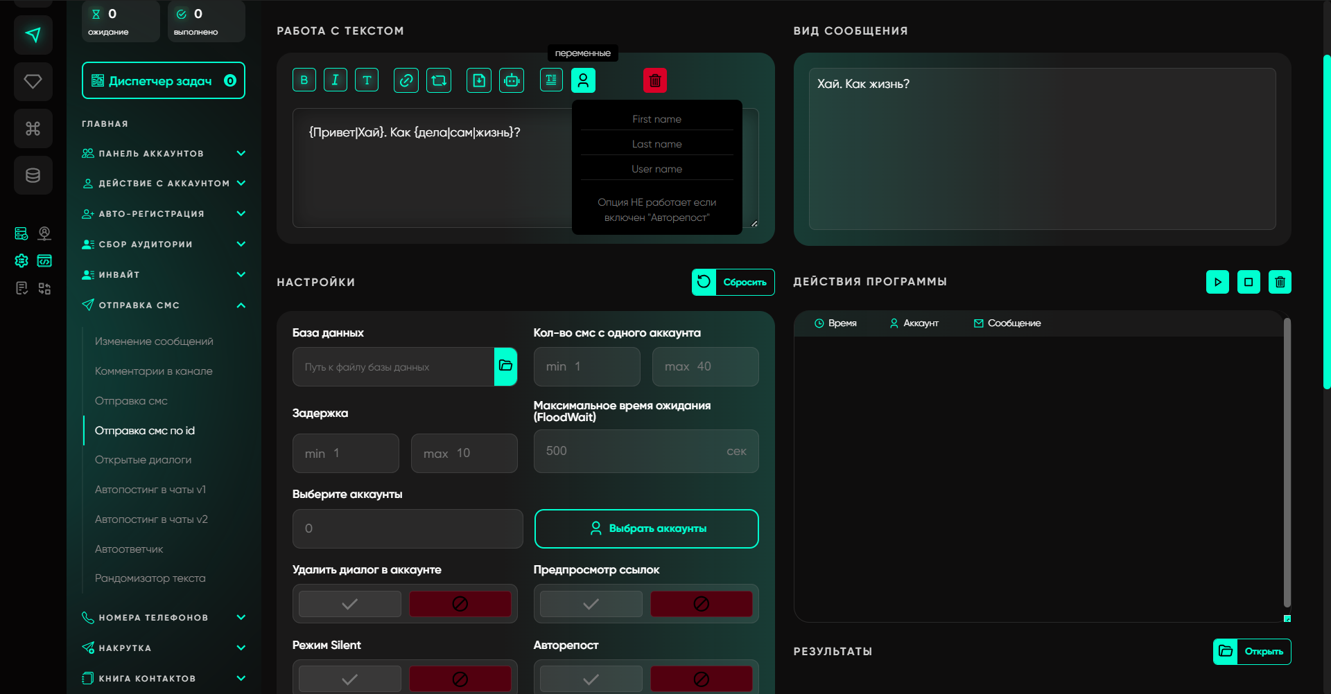Browse for database file folder icon
The height and width of the screenshot is (694, 1331).
pyautogui.click(x=505, y=366)
